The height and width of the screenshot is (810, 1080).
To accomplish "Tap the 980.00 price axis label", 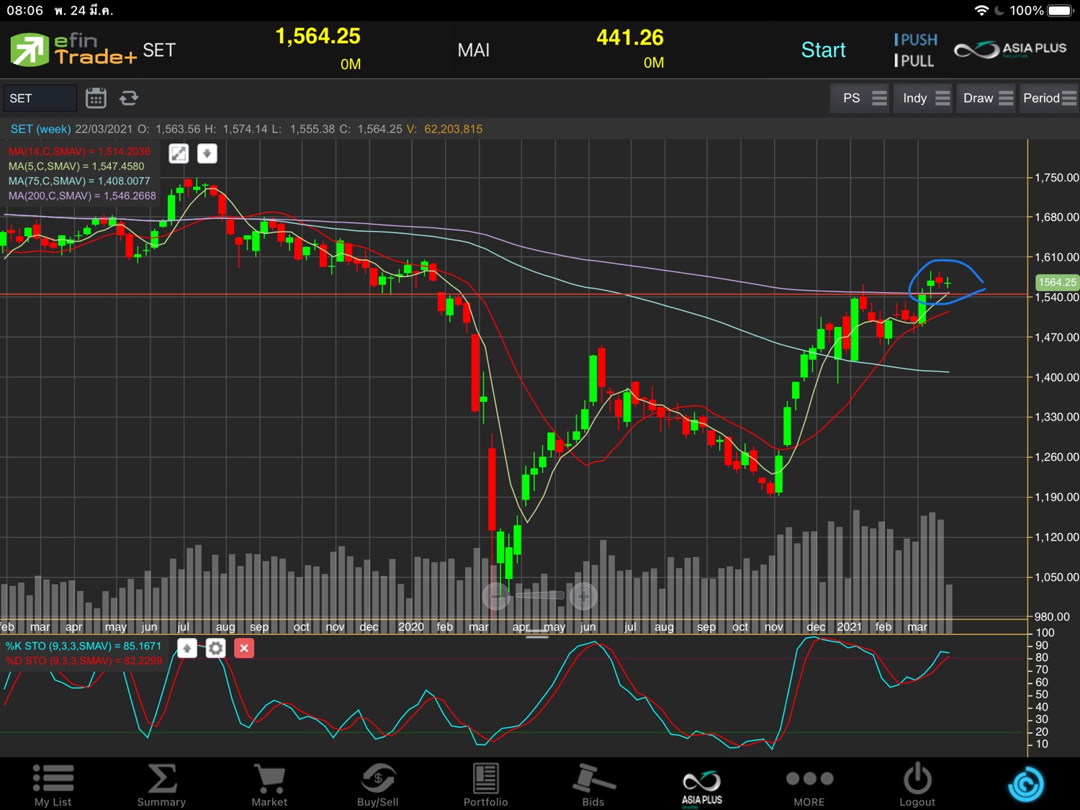I will [1052, 616].
